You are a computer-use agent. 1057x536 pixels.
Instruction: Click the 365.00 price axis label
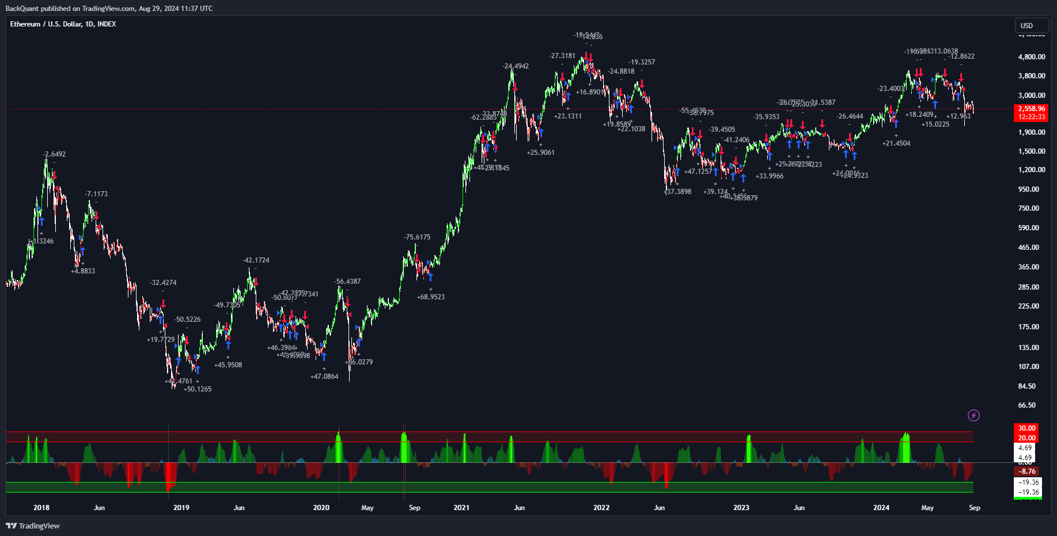click(1029, 267)
